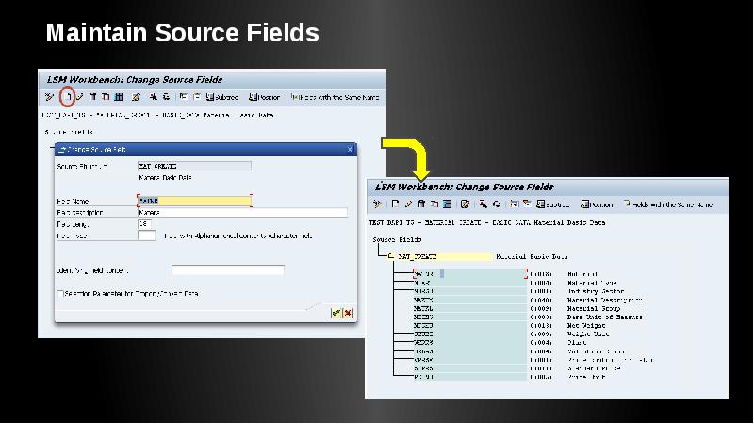Click Display/Change toggle icon in left window toolbar

[49, 97]
